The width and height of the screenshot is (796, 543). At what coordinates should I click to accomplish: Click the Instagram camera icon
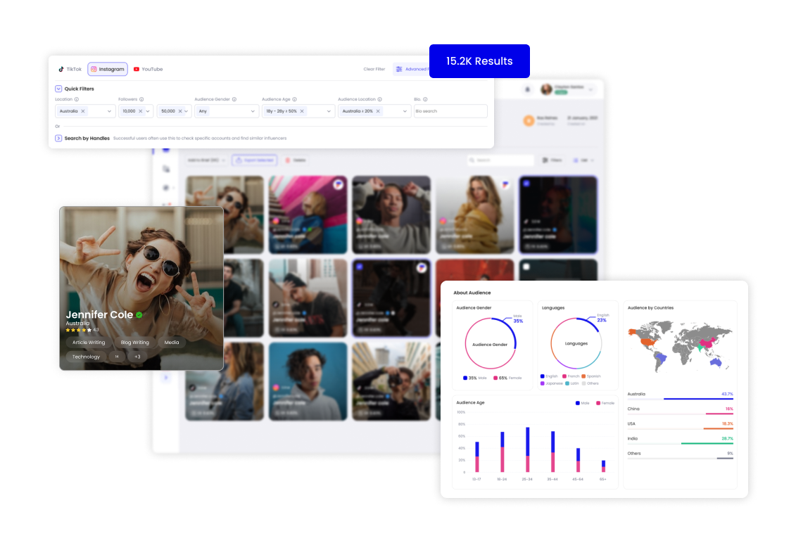[x=93, y=69]
